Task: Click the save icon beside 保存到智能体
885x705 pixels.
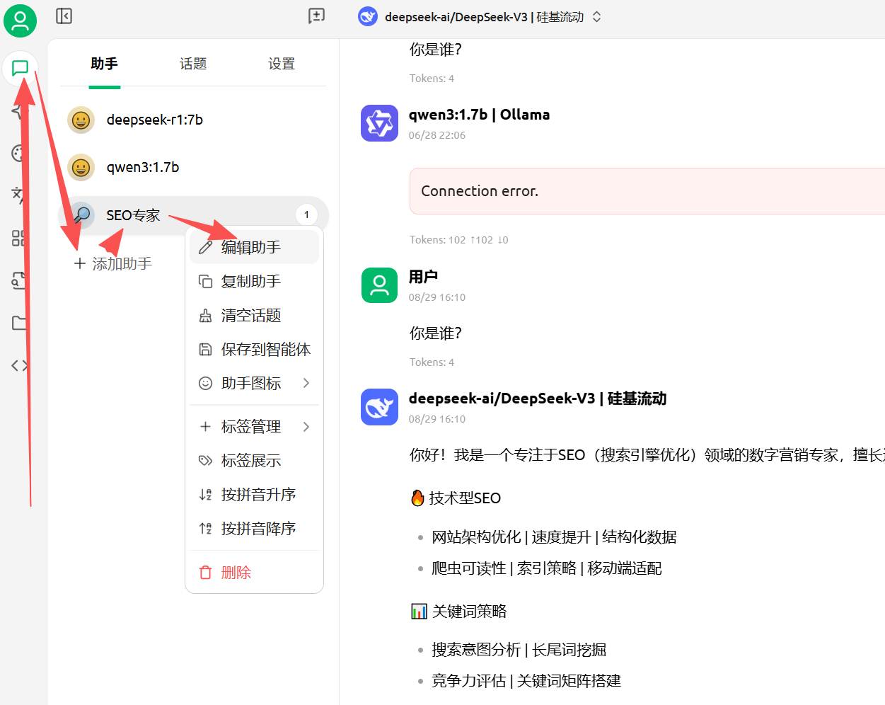Action: click(x=205, y=349)
